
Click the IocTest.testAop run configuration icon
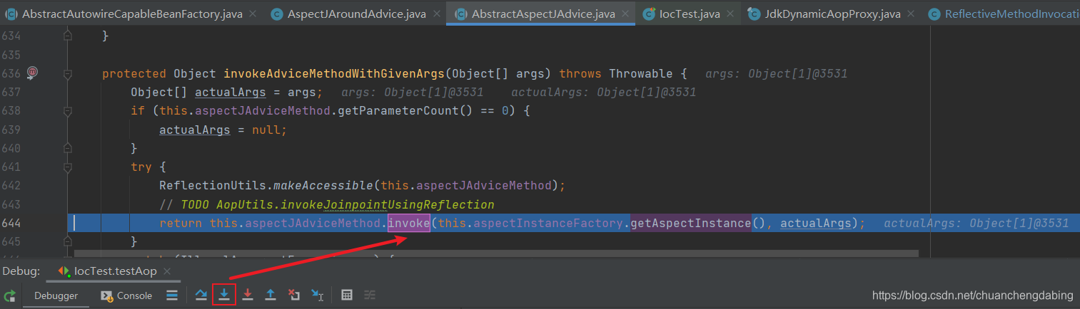pyautogui.click(x=64, y=271)
